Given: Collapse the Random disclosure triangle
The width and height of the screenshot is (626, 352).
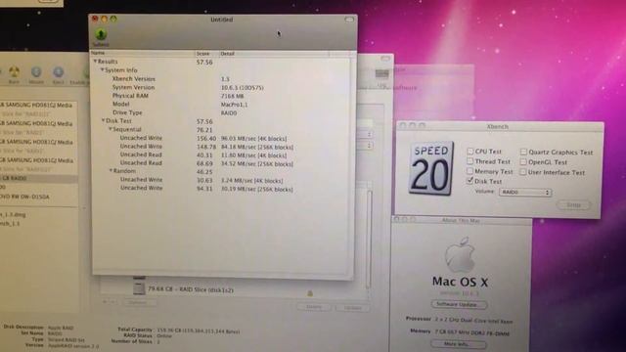Looking at the screenshot, I should [x=111, y=171].
